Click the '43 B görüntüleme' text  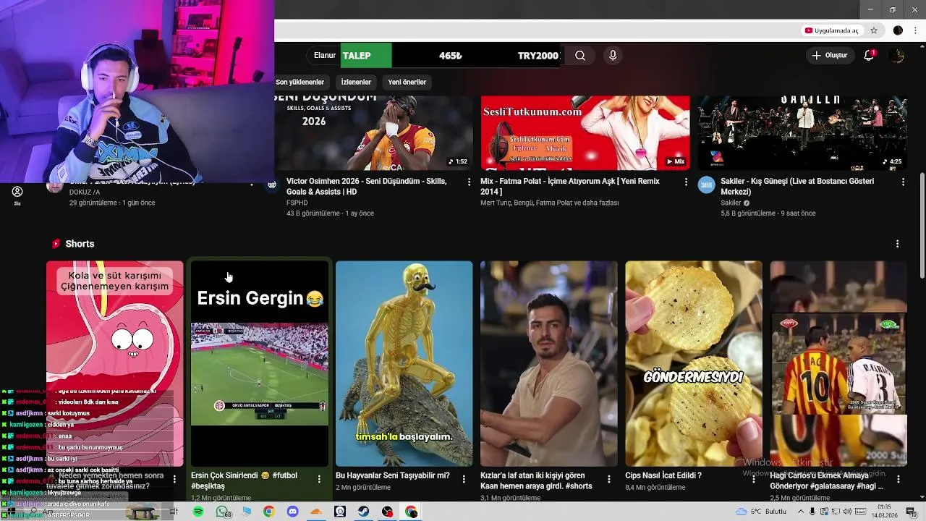313,213
